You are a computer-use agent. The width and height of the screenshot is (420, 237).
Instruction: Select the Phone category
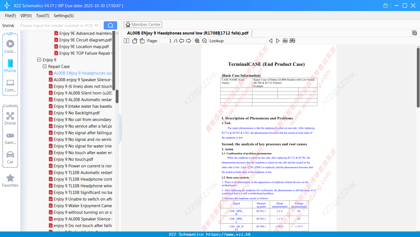tap(10, 66)
